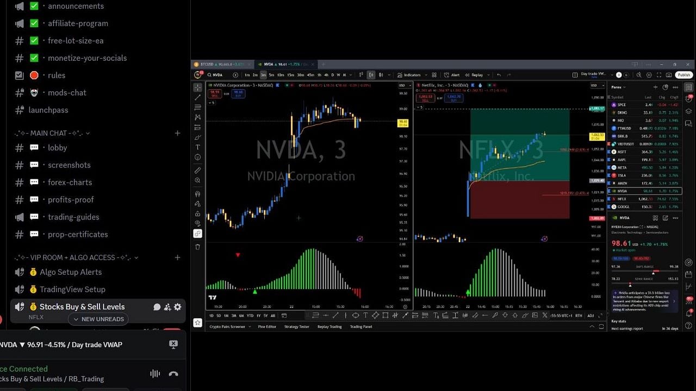This screenshot has width=696, height=391.
Task: Set chart range to YTD
Action: pos(250,316)
